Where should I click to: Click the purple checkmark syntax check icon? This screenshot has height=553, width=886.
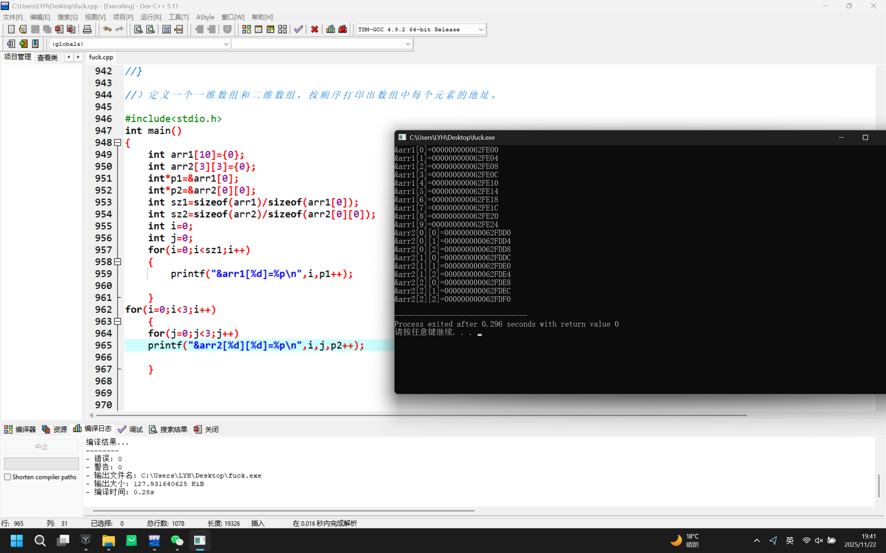[x=298, y=29]
